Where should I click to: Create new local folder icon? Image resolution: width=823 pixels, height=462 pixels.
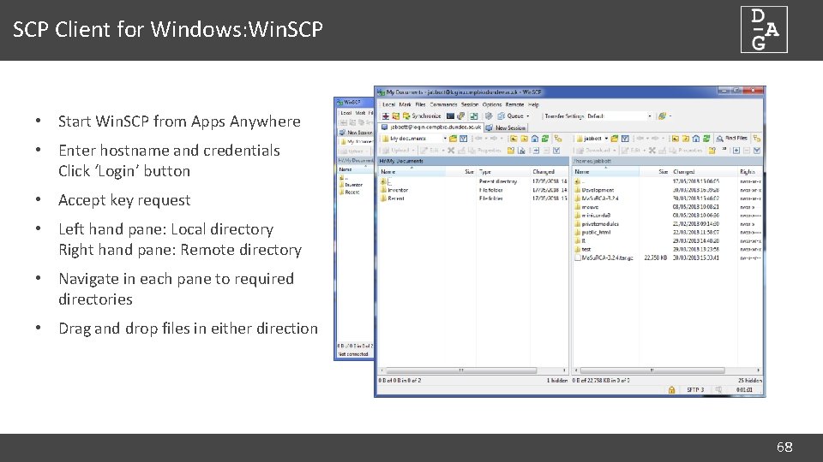tap(511, 151)
